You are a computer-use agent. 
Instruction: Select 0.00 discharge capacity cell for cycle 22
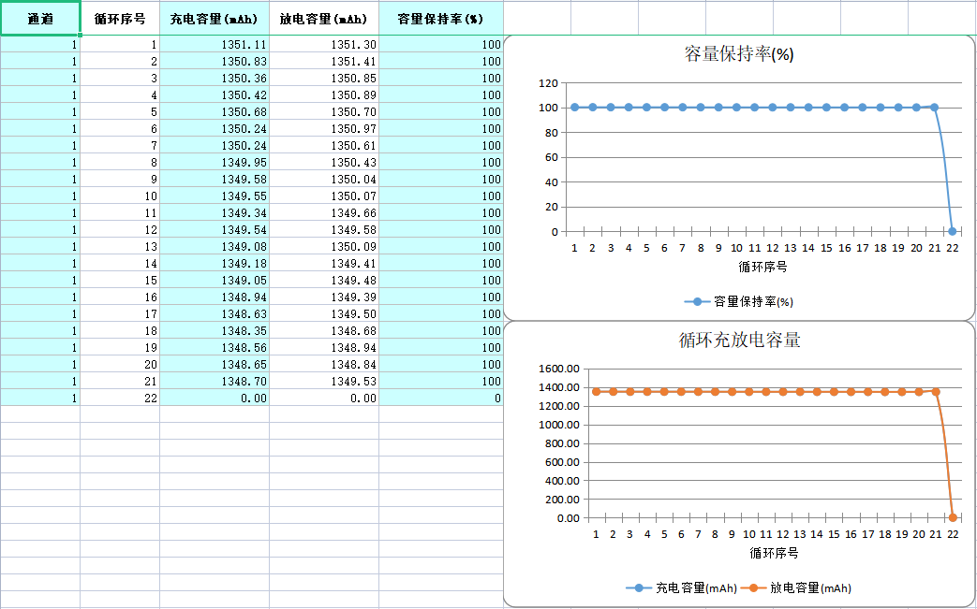[x=324, y=397]
